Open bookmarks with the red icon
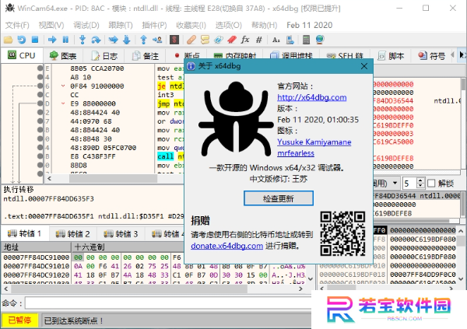Viewport: 467px width, 329px height. pos(232,40)
